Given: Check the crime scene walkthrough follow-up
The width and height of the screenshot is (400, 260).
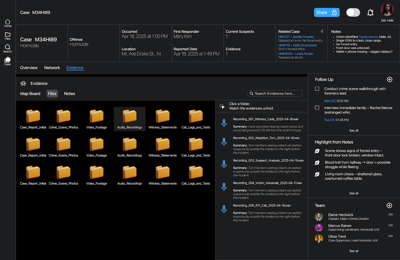Looking at the screenshot, I should pyautogui.click(x=317, y=89).
